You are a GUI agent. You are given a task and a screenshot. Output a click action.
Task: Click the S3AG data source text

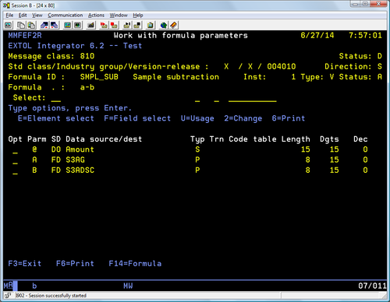75,160
